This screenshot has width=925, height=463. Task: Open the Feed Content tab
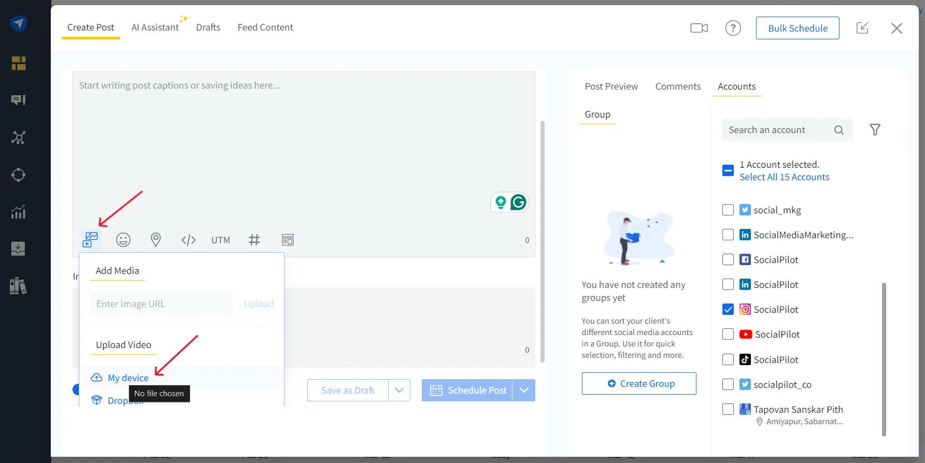pos(265,27)
